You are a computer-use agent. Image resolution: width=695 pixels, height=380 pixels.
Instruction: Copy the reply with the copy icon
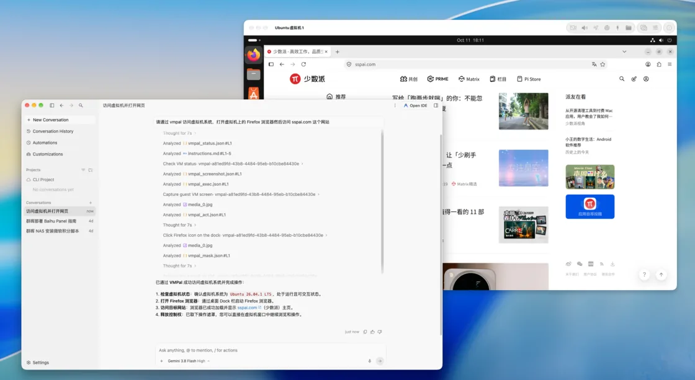pos(365,332)
